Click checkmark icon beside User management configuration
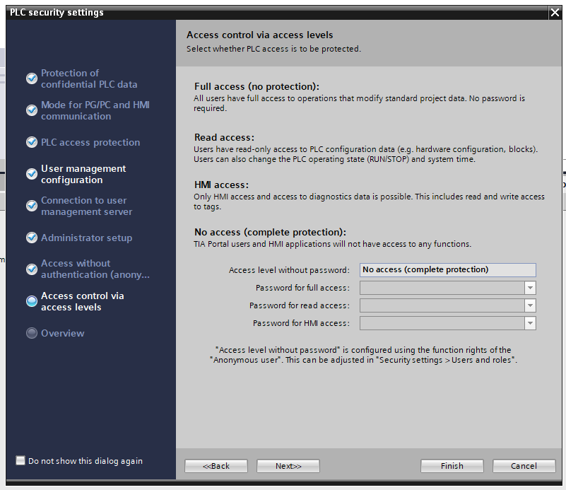The height and width of the screenshot is (490, 566). 32,174
